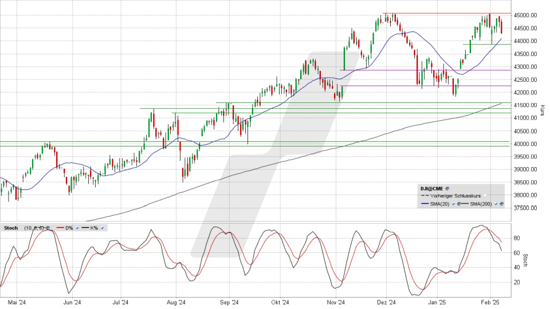
Task: Click the Stoch indicator title
Action: click(11, 228)
